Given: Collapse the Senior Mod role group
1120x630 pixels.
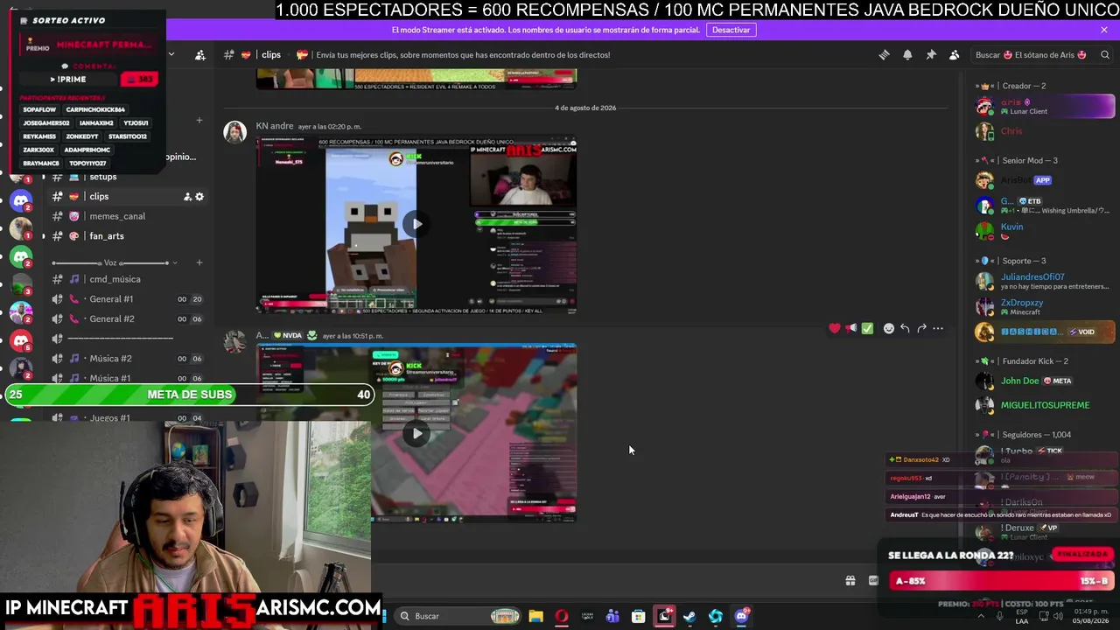Looking at the screenshot, I should click(1017, 160).
